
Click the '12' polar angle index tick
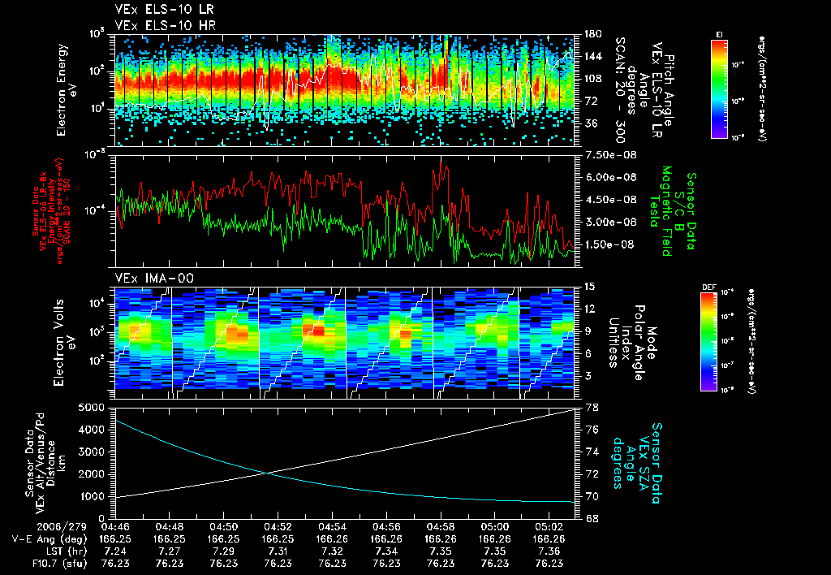tap(589, 309)
